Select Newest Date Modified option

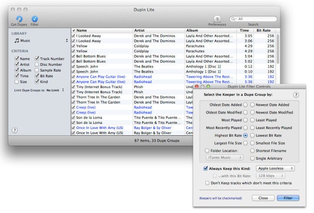[252, 112]
